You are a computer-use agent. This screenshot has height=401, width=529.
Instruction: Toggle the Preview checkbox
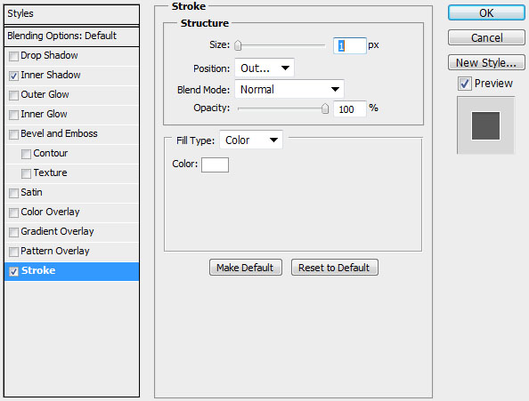point(465,84)
